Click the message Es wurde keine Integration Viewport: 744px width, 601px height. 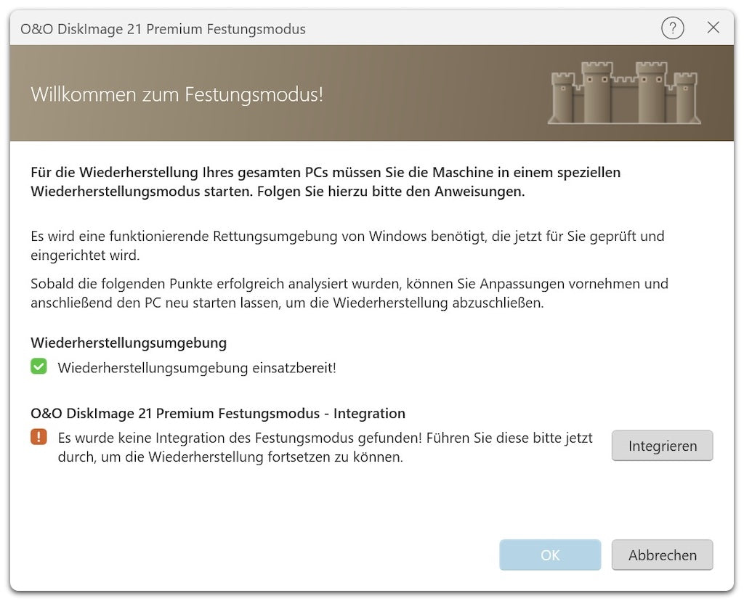(325, 448)
